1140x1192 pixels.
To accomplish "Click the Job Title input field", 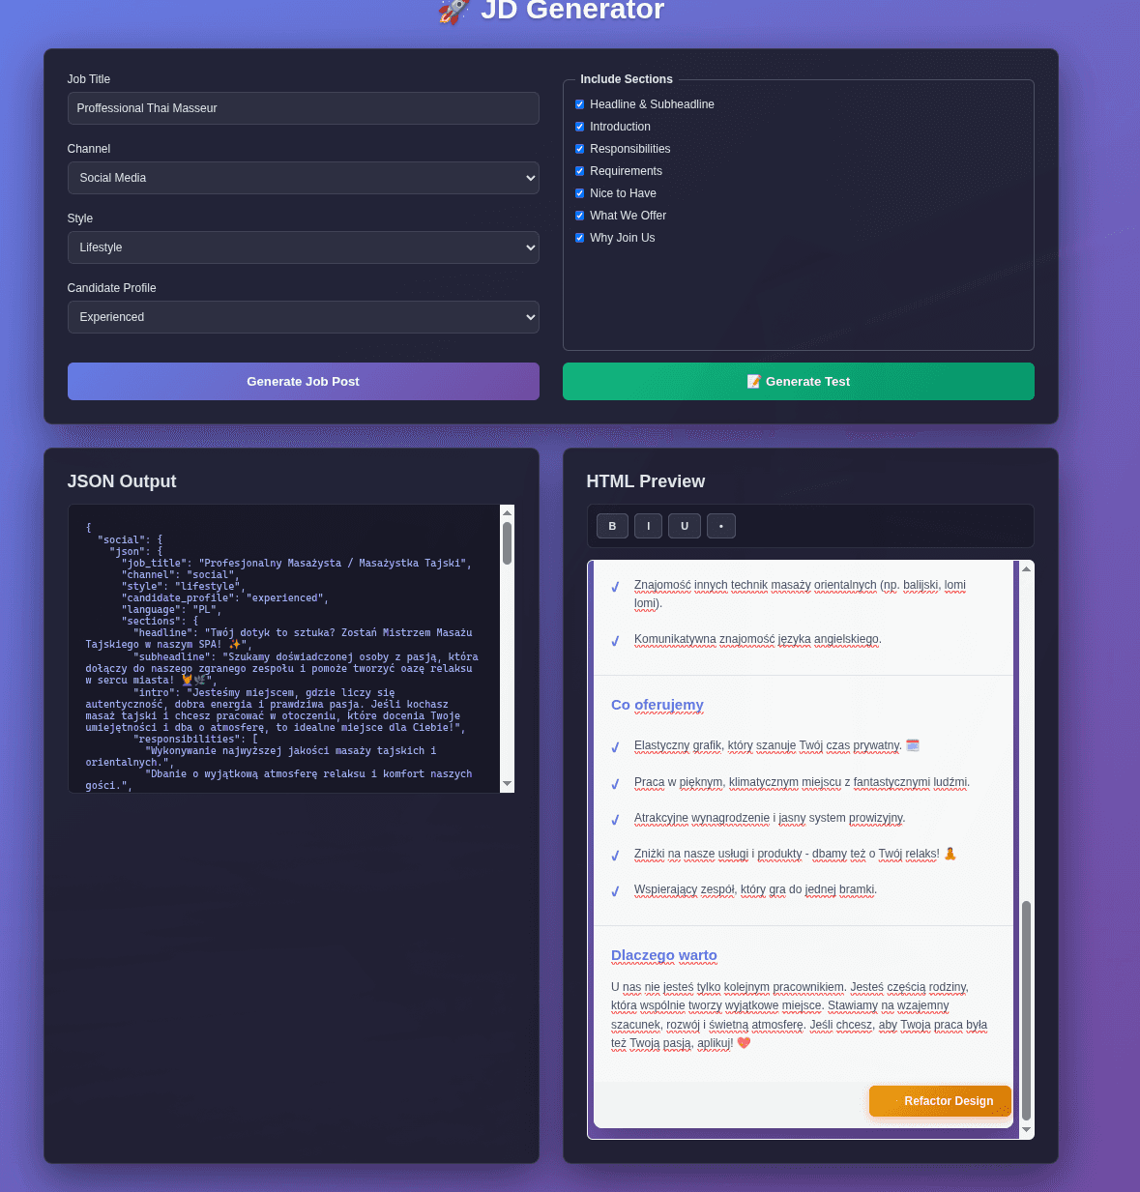I will pyautogui.click(x=303, y=108).
